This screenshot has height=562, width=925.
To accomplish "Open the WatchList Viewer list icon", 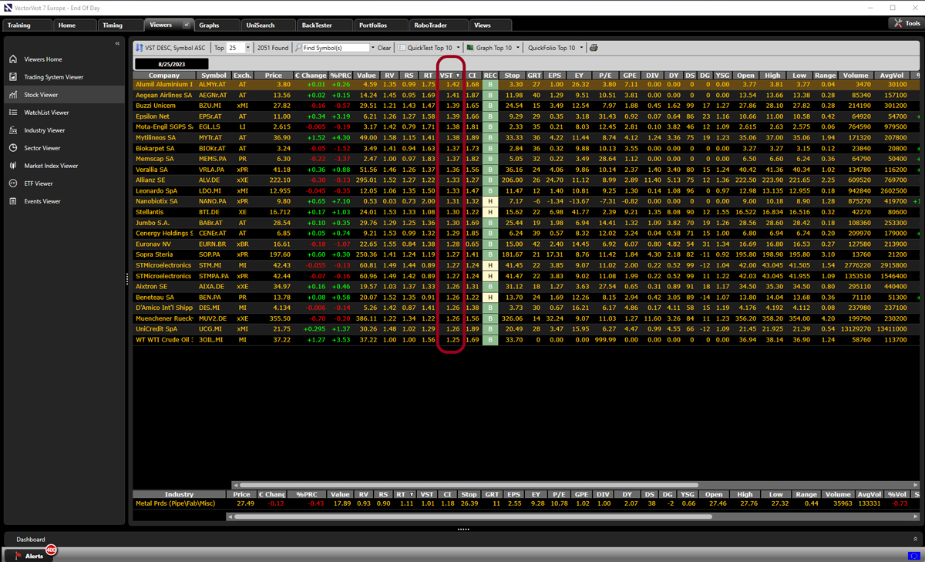I will point(13,113).
